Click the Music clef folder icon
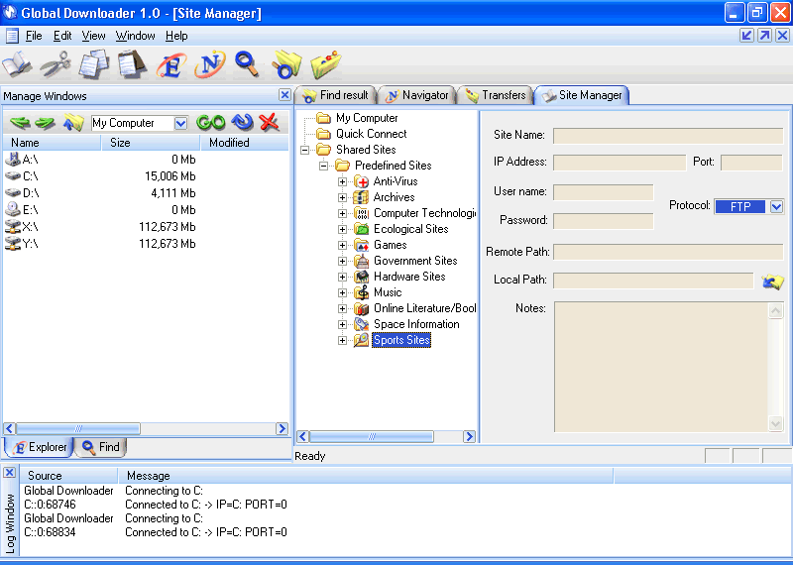793x565 pixels. click(x=361, y=292)
